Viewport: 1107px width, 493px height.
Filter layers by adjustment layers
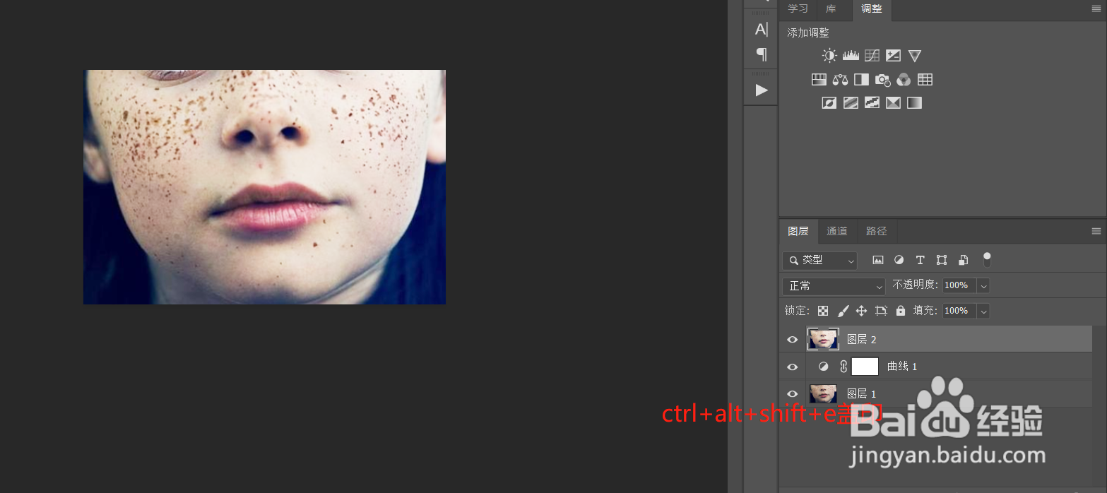(x=899, y=260)
